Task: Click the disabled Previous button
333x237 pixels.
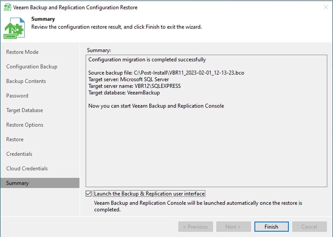Action: pos(196,227)
